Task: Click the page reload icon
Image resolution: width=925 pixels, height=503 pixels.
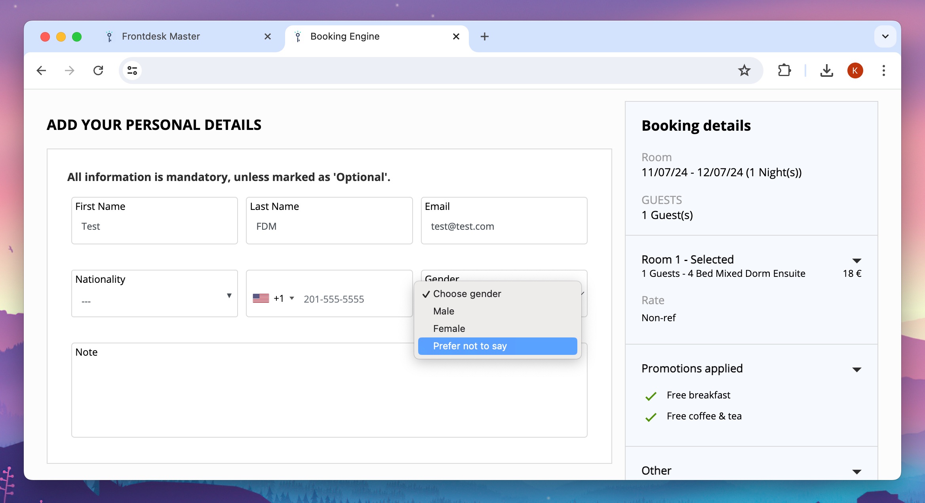Action: click(x=99, y=70)
